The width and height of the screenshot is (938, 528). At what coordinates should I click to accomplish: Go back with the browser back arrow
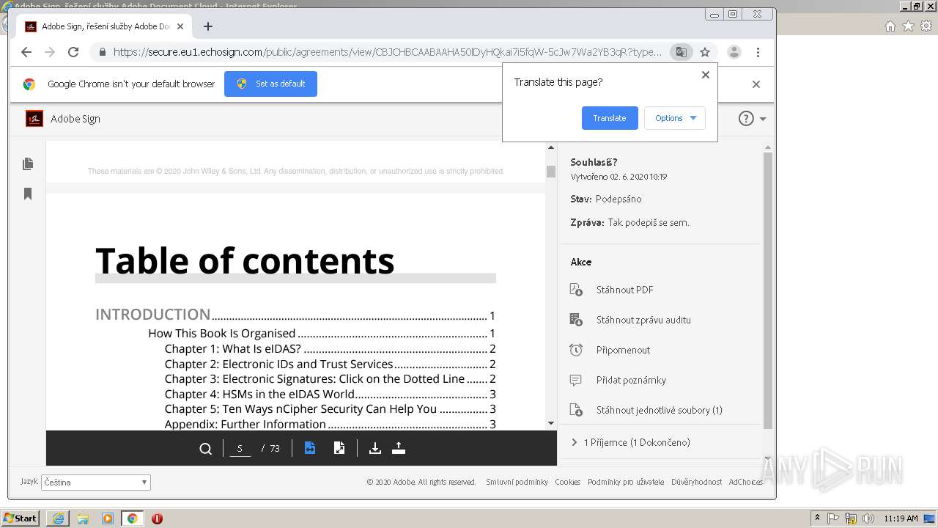coord(26,52)
